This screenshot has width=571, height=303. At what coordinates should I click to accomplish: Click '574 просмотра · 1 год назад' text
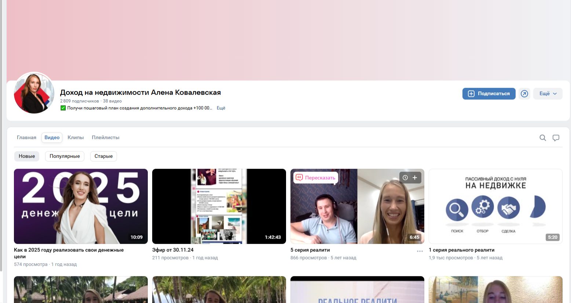click(45, 265)
